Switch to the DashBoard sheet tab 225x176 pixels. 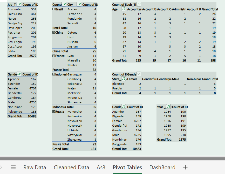(x=162, y=167)
